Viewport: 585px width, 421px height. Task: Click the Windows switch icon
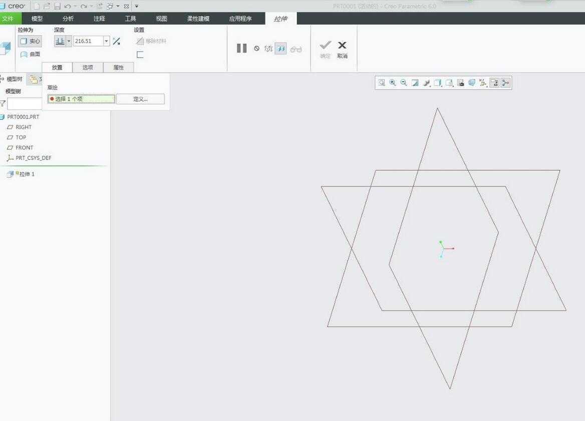tap(110, 6)
